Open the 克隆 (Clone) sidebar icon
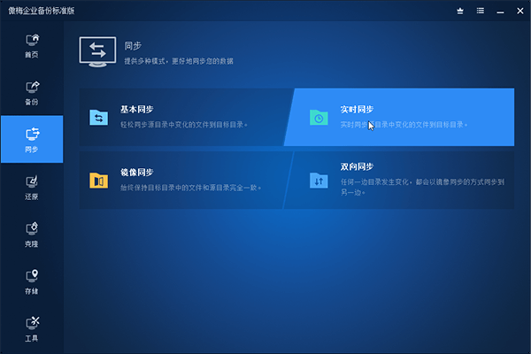This screenshot has height=354, width=531. 32,234
